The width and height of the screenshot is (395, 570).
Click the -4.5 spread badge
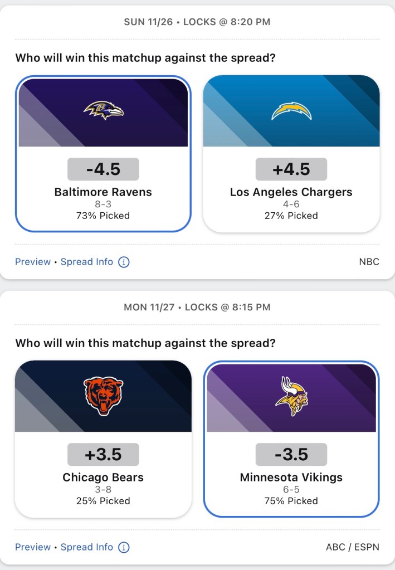pyautogui.click(x=103, y=169)
